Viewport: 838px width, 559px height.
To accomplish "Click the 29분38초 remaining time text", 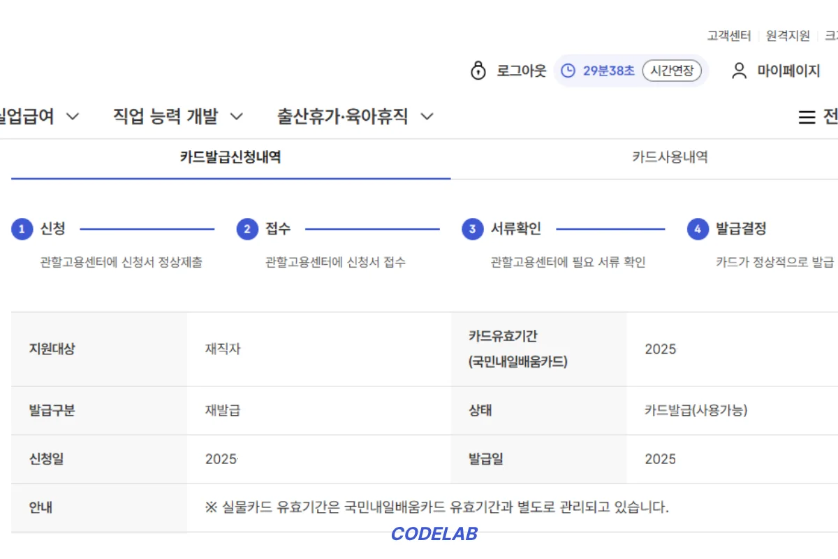I will (608, 71).
